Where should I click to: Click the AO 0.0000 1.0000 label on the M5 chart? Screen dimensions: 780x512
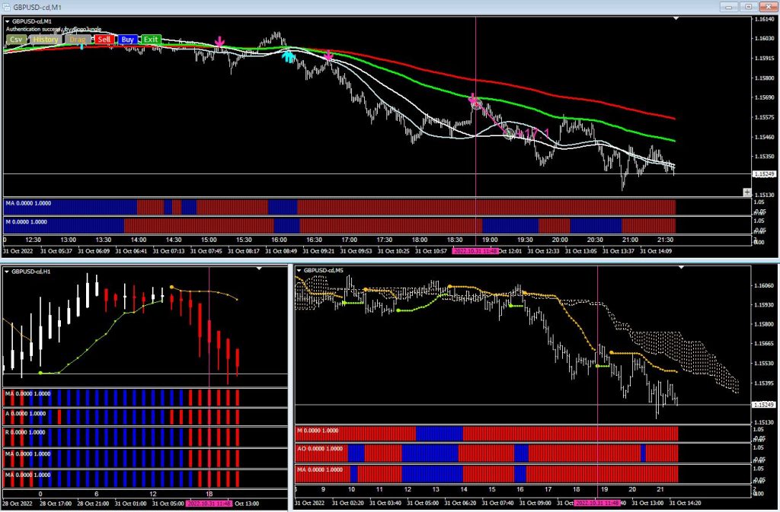320,449
